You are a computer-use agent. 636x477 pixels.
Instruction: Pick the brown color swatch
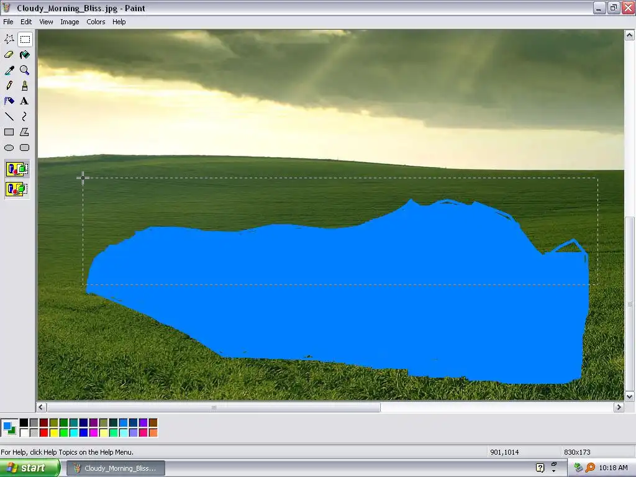[153, 422]
